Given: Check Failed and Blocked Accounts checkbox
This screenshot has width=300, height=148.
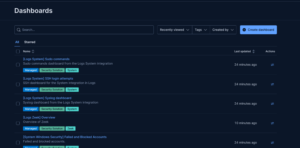Looking at the screenshot, I should pyautogui.click(x=18, y=143).
